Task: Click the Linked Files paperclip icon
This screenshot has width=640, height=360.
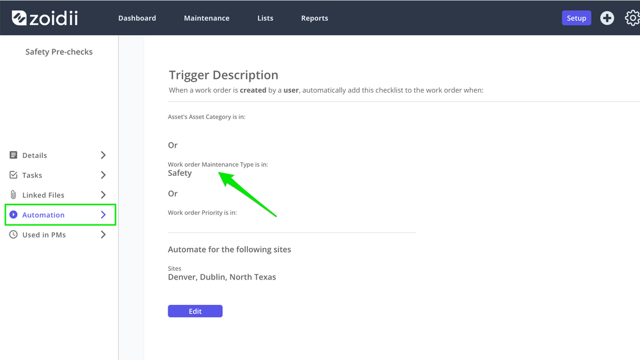Action: pos(13,195)
